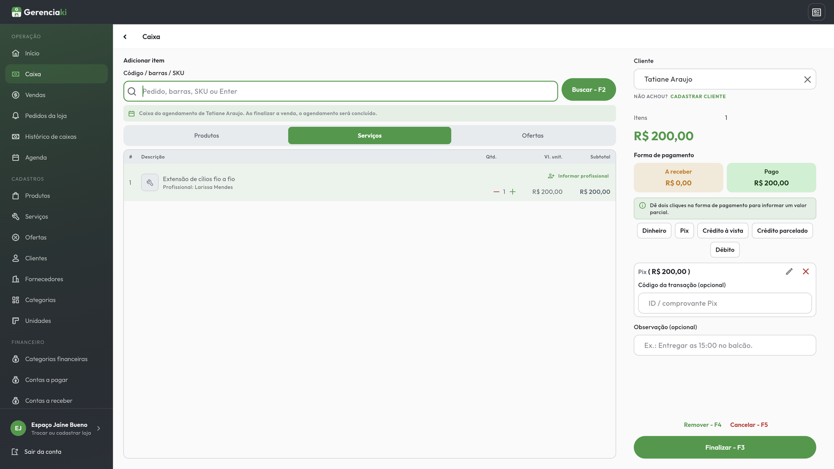
Task: Click the Cancelar - F5 link
Action: pos(749,425)
